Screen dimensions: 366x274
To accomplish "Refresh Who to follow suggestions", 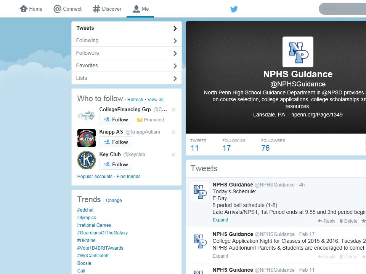I will [x=135, y=99].
